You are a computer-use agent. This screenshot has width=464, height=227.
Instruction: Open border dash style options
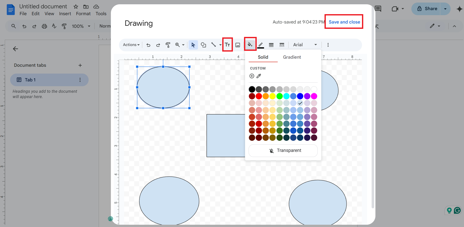[x=282, y=45]
